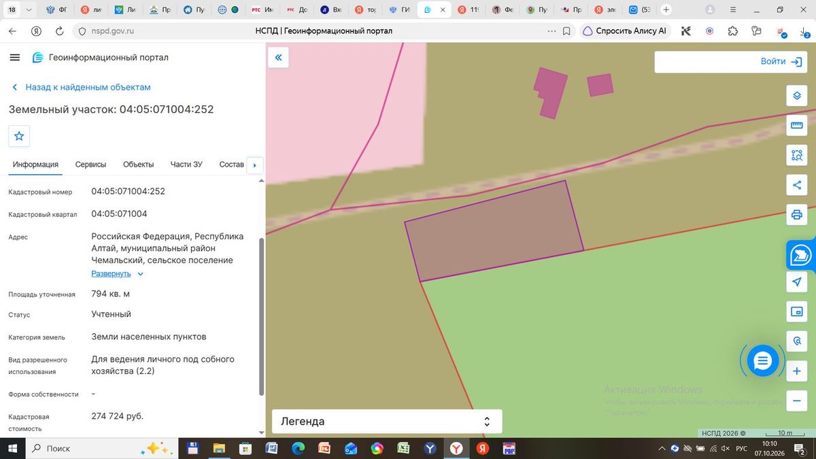
Task: Bookmark this page in the address bar
Action: [x=566, y=31]
